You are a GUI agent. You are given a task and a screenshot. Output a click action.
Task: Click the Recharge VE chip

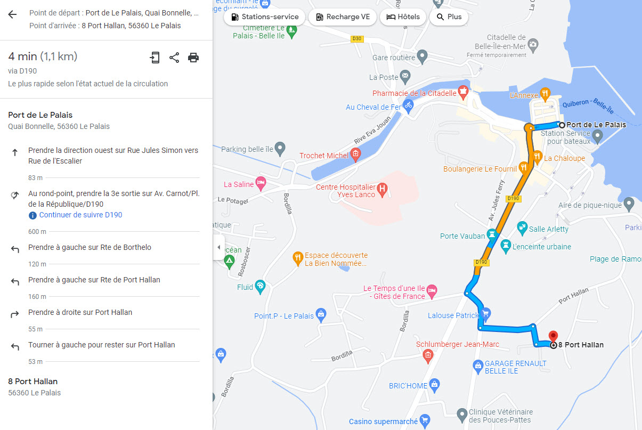[343, 17]
